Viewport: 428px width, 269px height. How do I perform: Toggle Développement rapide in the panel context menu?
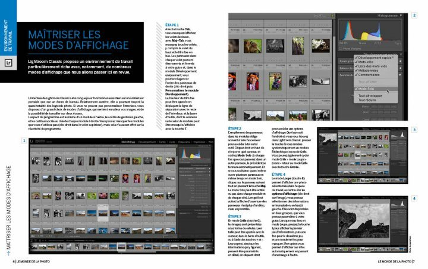374,58
